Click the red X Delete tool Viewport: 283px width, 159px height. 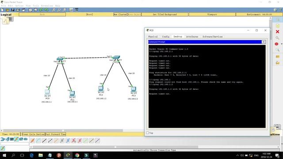[277, 32]
